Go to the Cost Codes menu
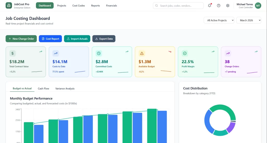The width and height of the screenshot is (267, 143). (x=78, y=5)
